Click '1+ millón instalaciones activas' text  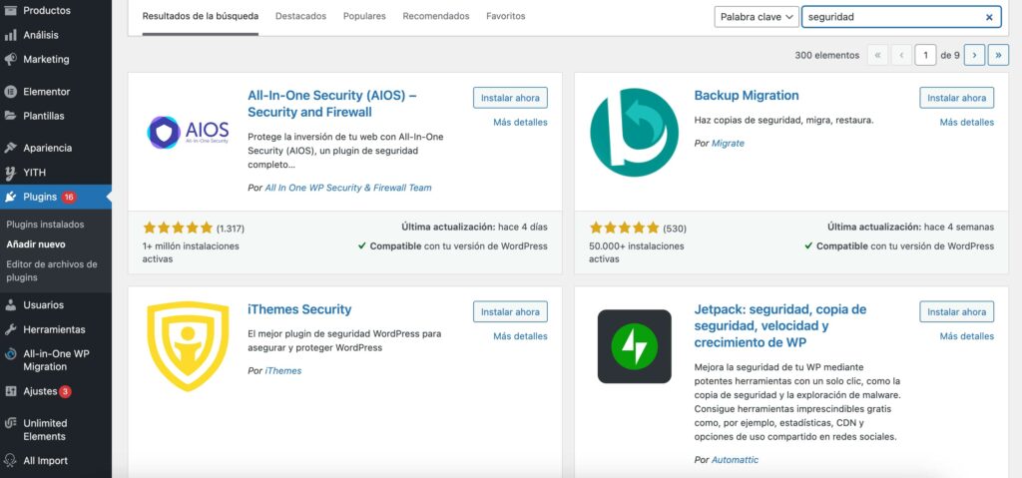pyautogui.click(x=191, y=252)
